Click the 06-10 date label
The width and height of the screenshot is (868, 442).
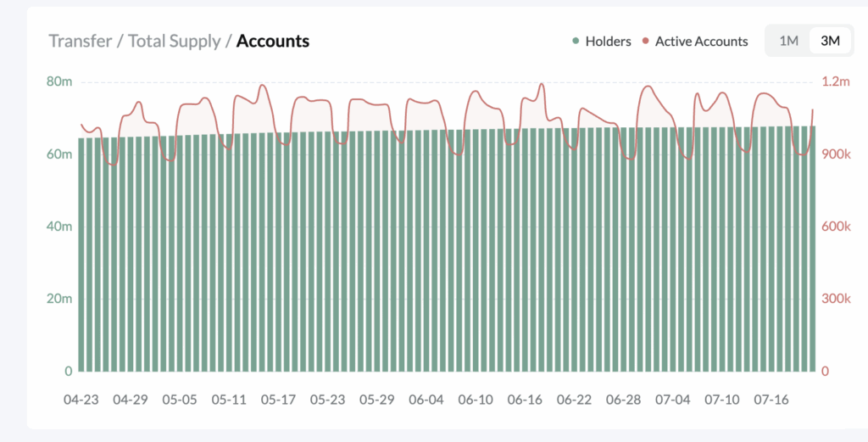tap(475, 400)
